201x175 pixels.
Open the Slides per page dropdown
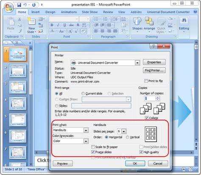124,131
